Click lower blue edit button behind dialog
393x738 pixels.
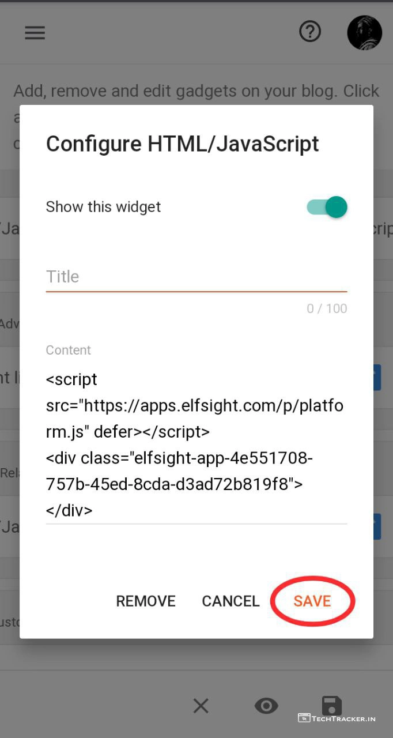(377, 526)
